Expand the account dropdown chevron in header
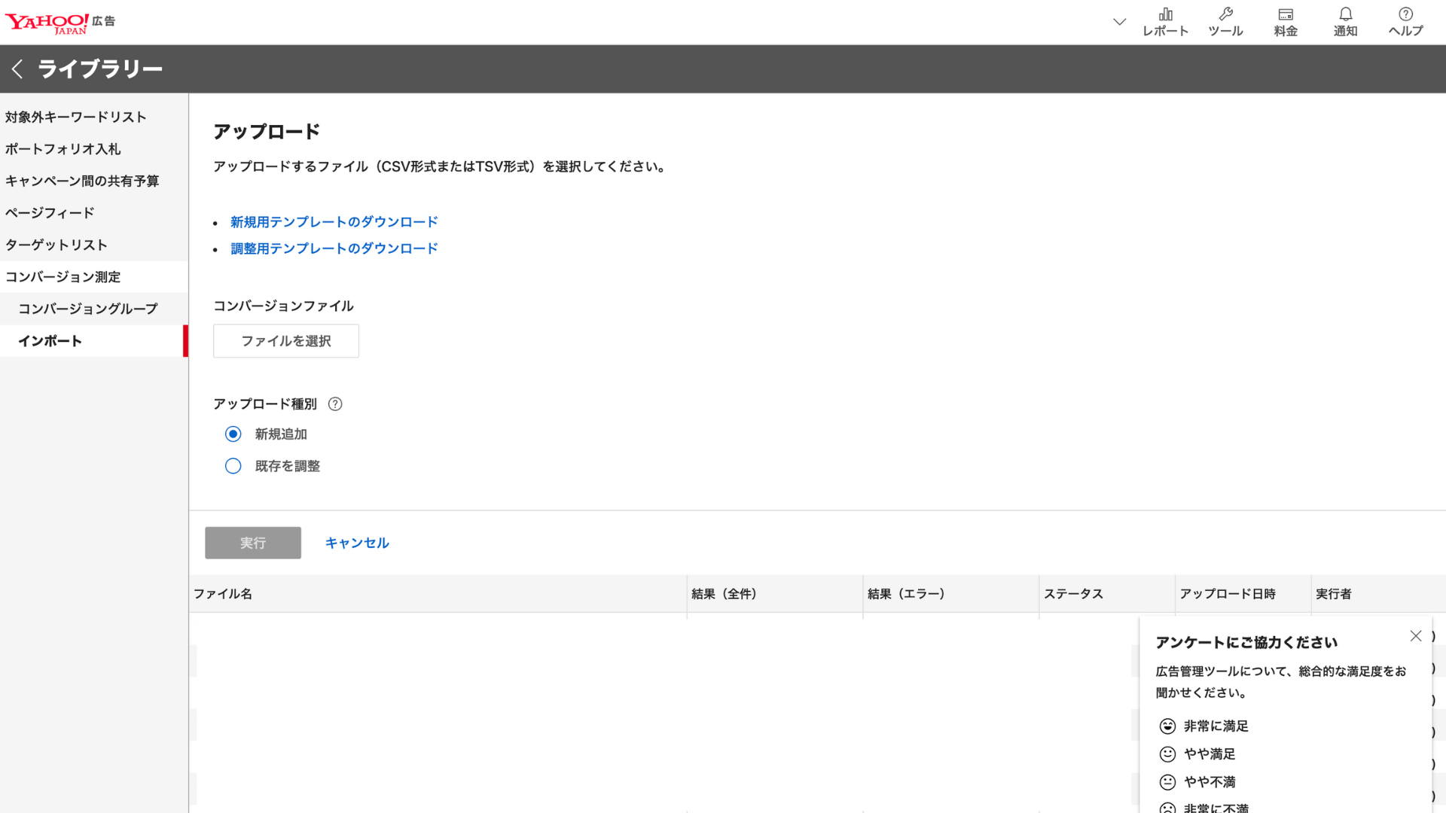This screenshot has width=1446, height=813. [1120, 22]
